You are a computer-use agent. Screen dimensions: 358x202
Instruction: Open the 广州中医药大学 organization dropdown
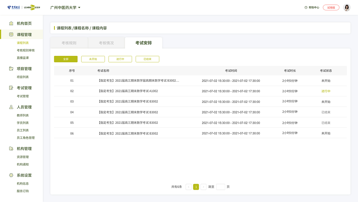(65, 8)
